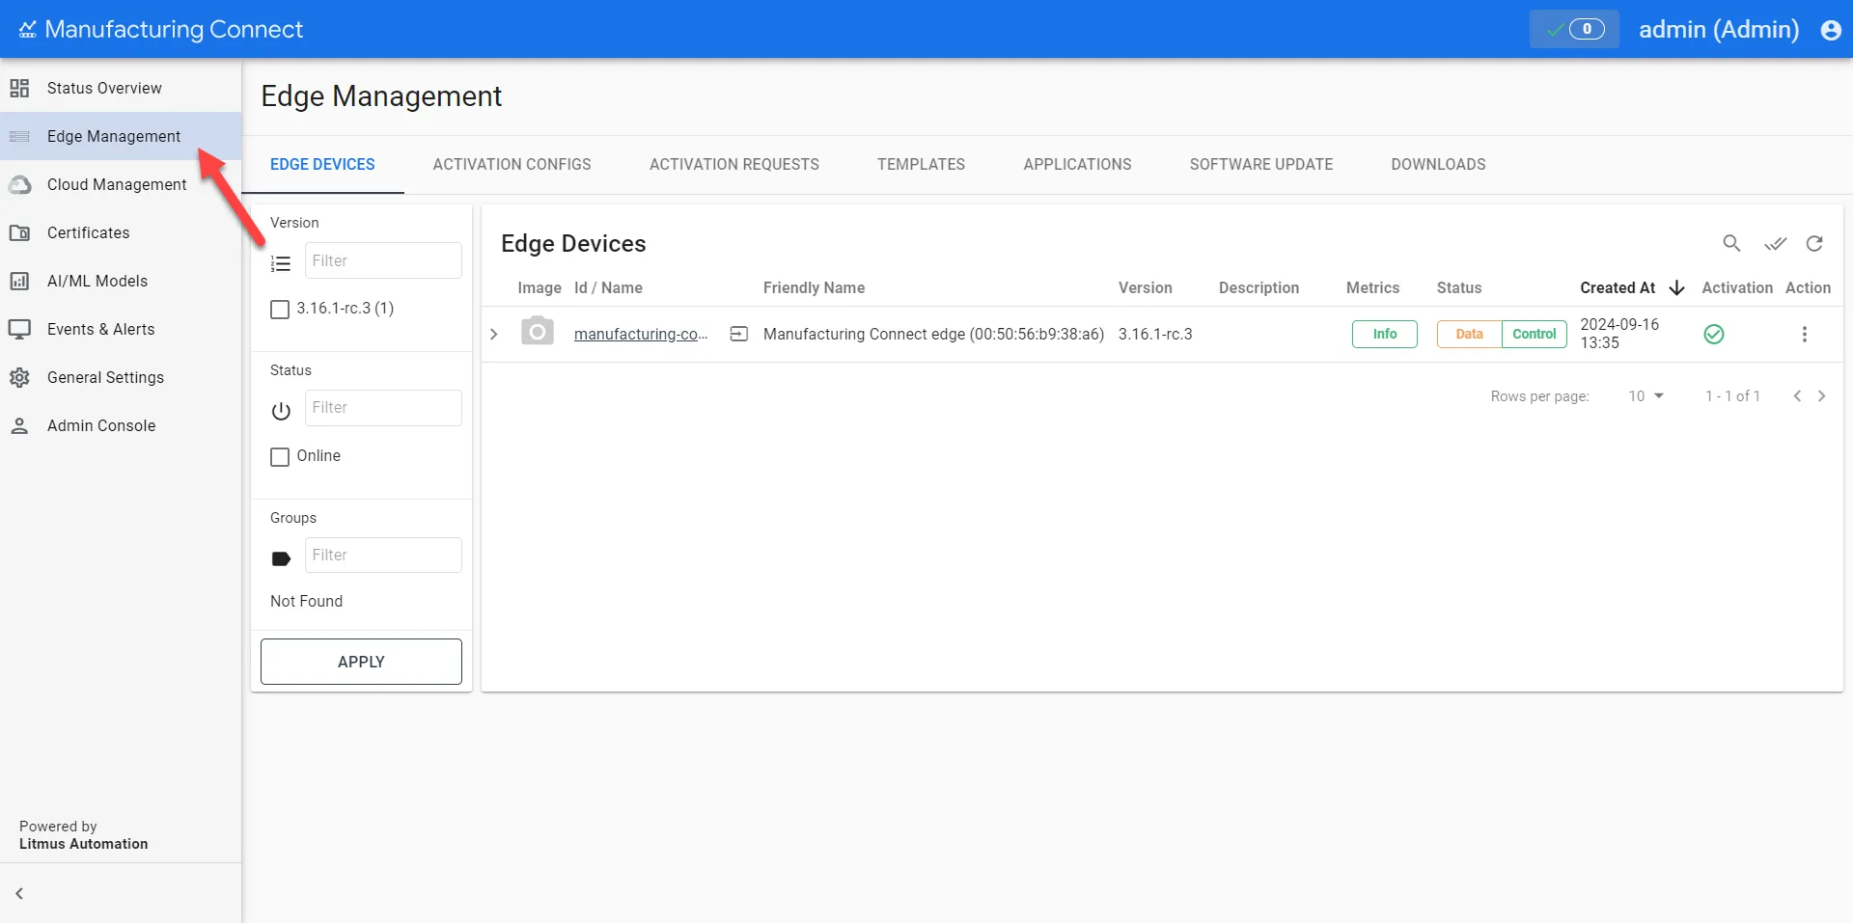Open the admin user account icon
Viewport: 1853px width, 923px height.
point(1831,30)
